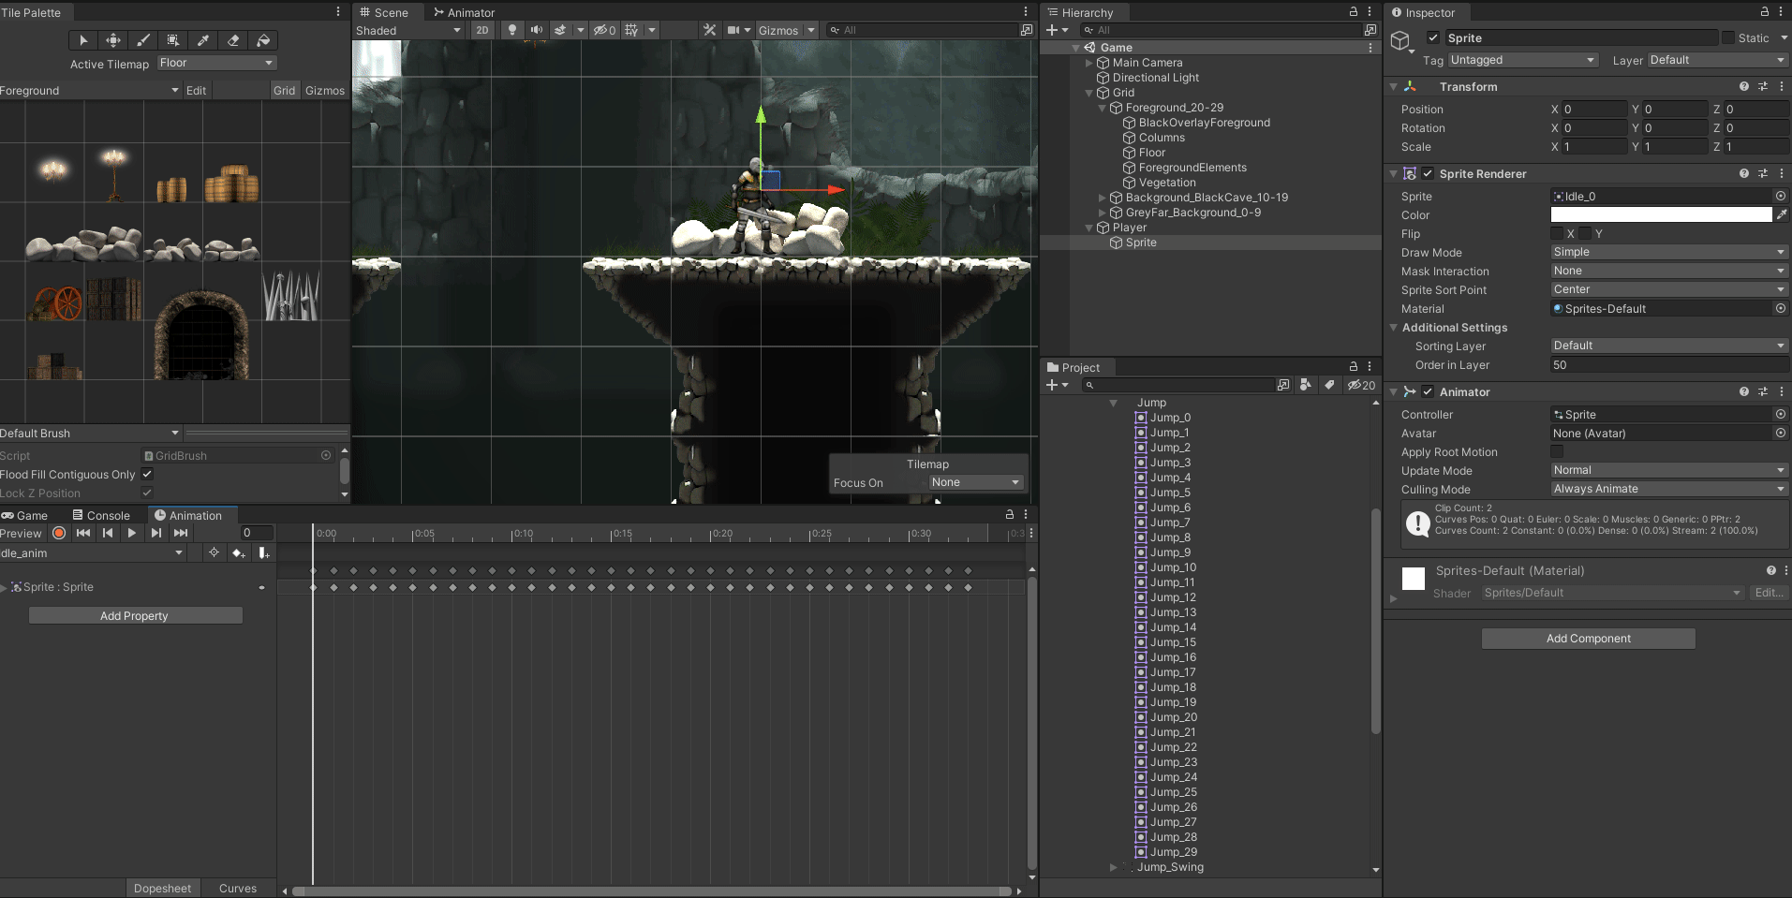Click the add animation event icon
This screenshot has height=898, width=1792.
click(x=264, y=552)
